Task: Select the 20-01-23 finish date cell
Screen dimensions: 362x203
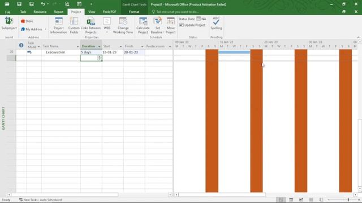Action: click(134, 52)
